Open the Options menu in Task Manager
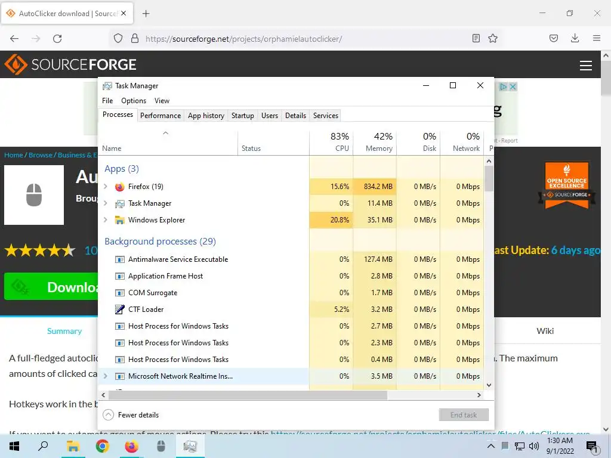This screenshot has width=611, height=458. click(134, 100)
